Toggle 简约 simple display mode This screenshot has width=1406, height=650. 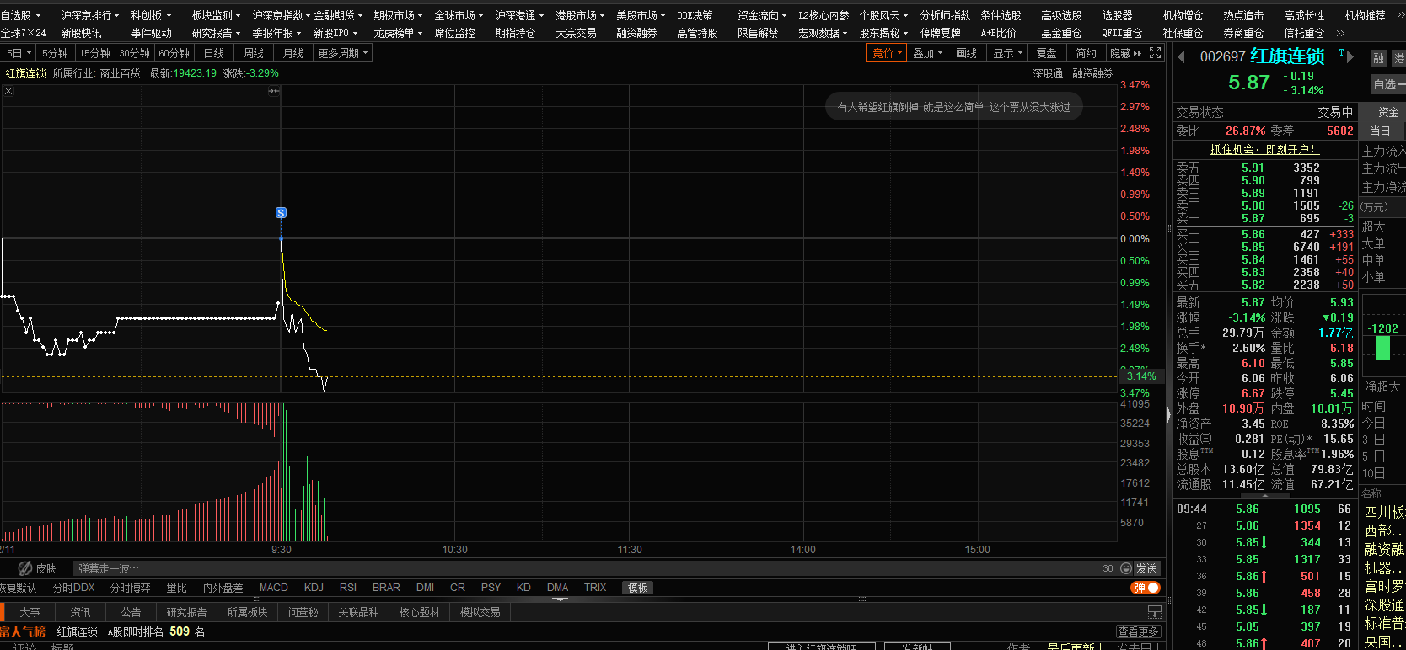[x=1087, y=53]
